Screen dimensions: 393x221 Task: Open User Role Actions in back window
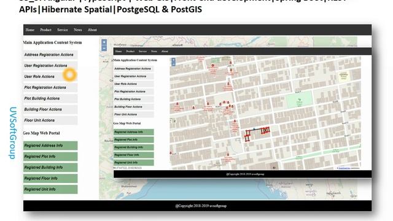(50, 77)
